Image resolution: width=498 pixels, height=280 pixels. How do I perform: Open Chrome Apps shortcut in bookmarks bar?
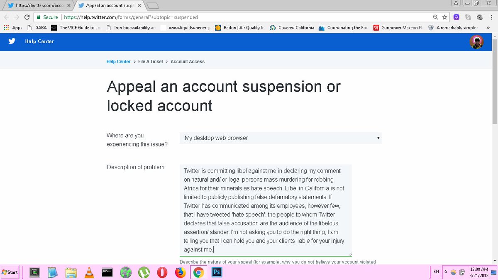13,28
